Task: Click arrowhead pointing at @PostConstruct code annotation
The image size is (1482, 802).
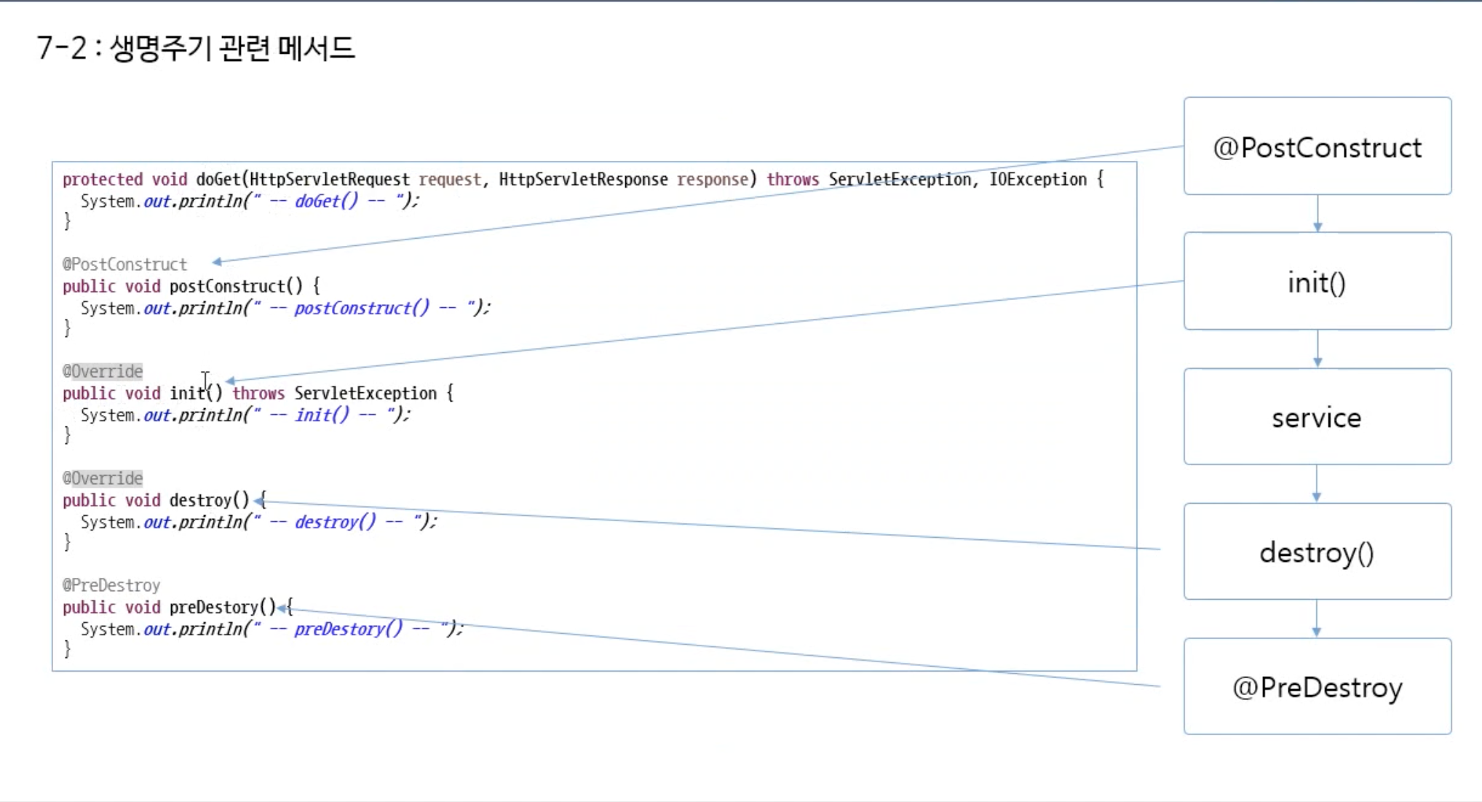Action: coord(218,262)
